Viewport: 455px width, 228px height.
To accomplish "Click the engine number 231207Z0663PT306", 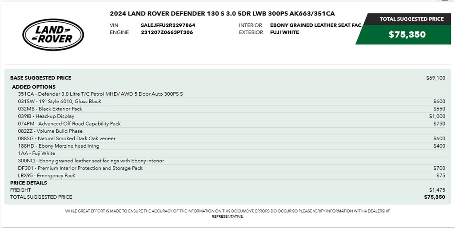I will click(167, 32).
